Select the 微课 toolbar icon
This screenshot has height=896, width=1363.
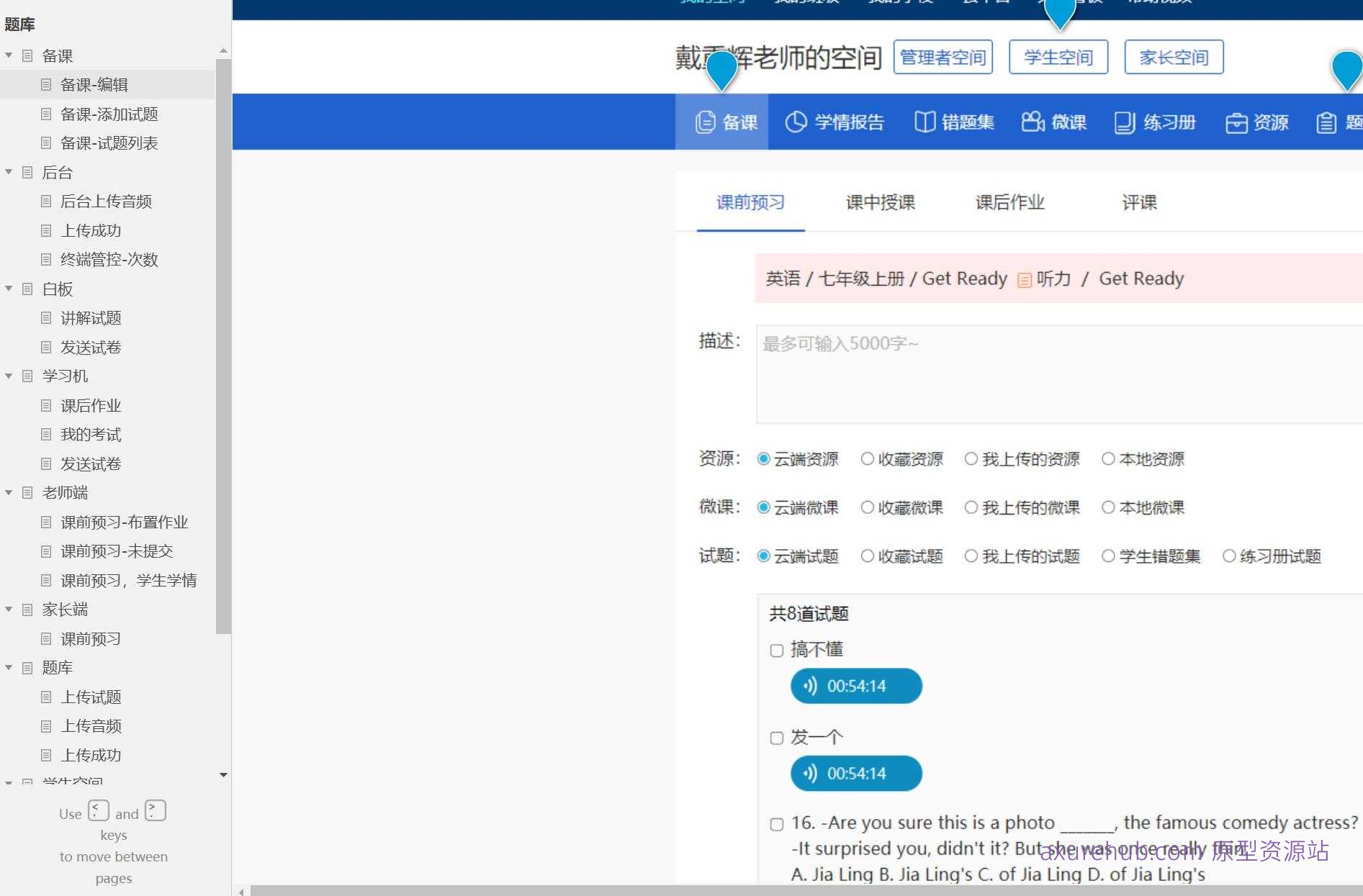[x=1055, y=122]
